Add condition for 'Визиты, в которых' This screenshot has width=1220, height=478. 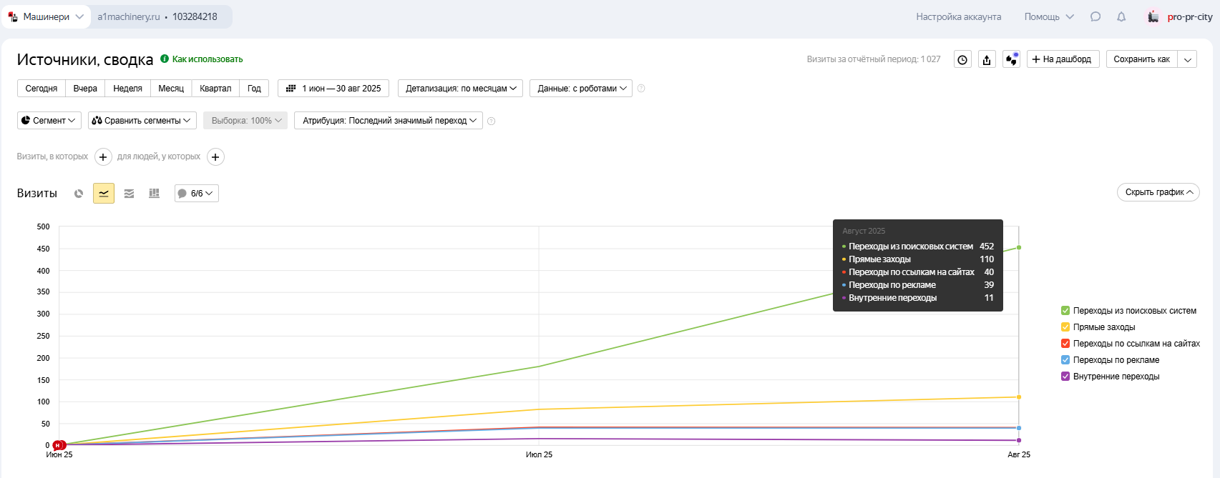click(103, 157)
